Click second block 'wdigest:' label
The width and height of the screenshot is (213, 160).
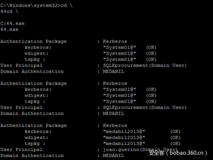37,95
